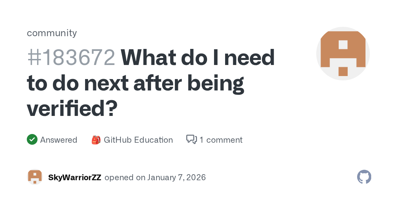Select the Answered status label
This screenshot has width=402, height=201.
coord(59,140)
